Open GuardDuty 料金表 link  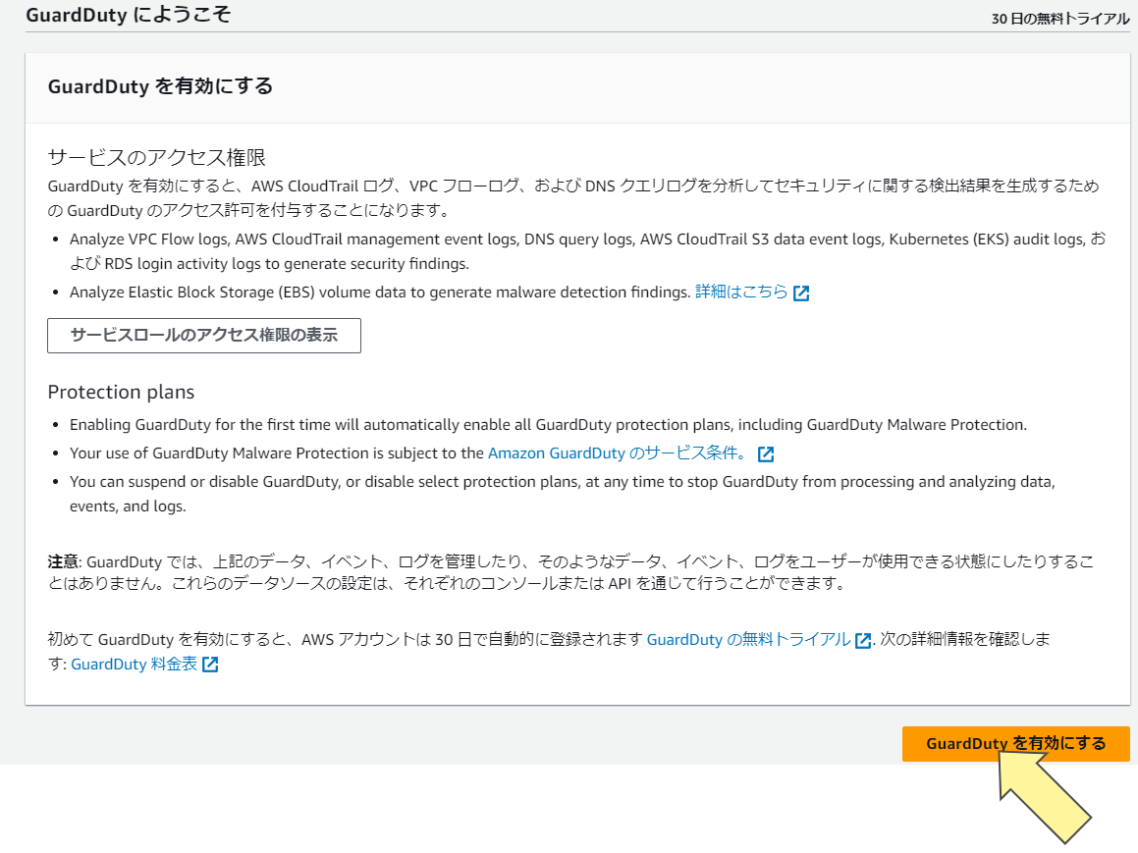tap(134, 664)
